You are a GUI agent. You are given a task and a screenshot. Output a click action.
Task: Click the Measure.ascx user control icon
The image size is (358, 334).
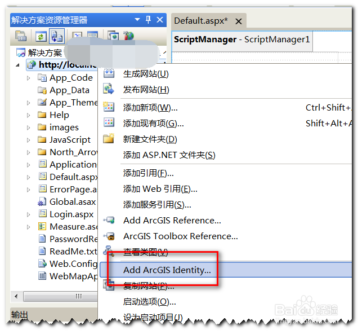pyautogui.click(x=42, y=226)
